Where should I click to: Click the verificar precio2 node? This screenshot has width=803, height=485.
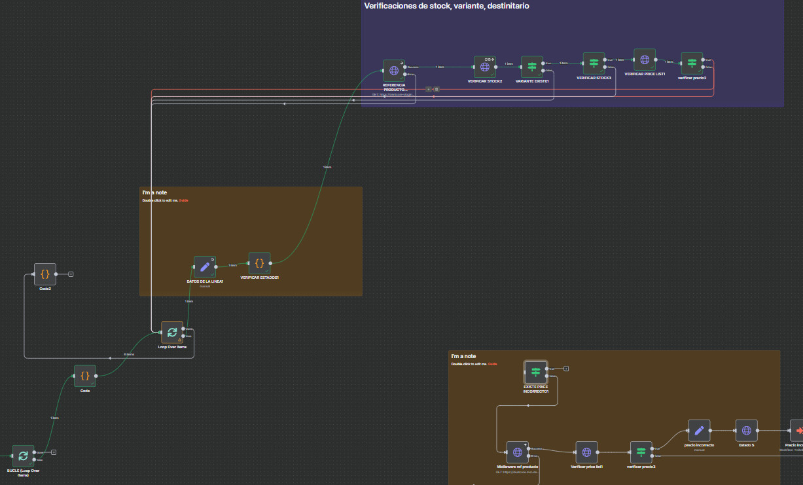pos(692,63)
